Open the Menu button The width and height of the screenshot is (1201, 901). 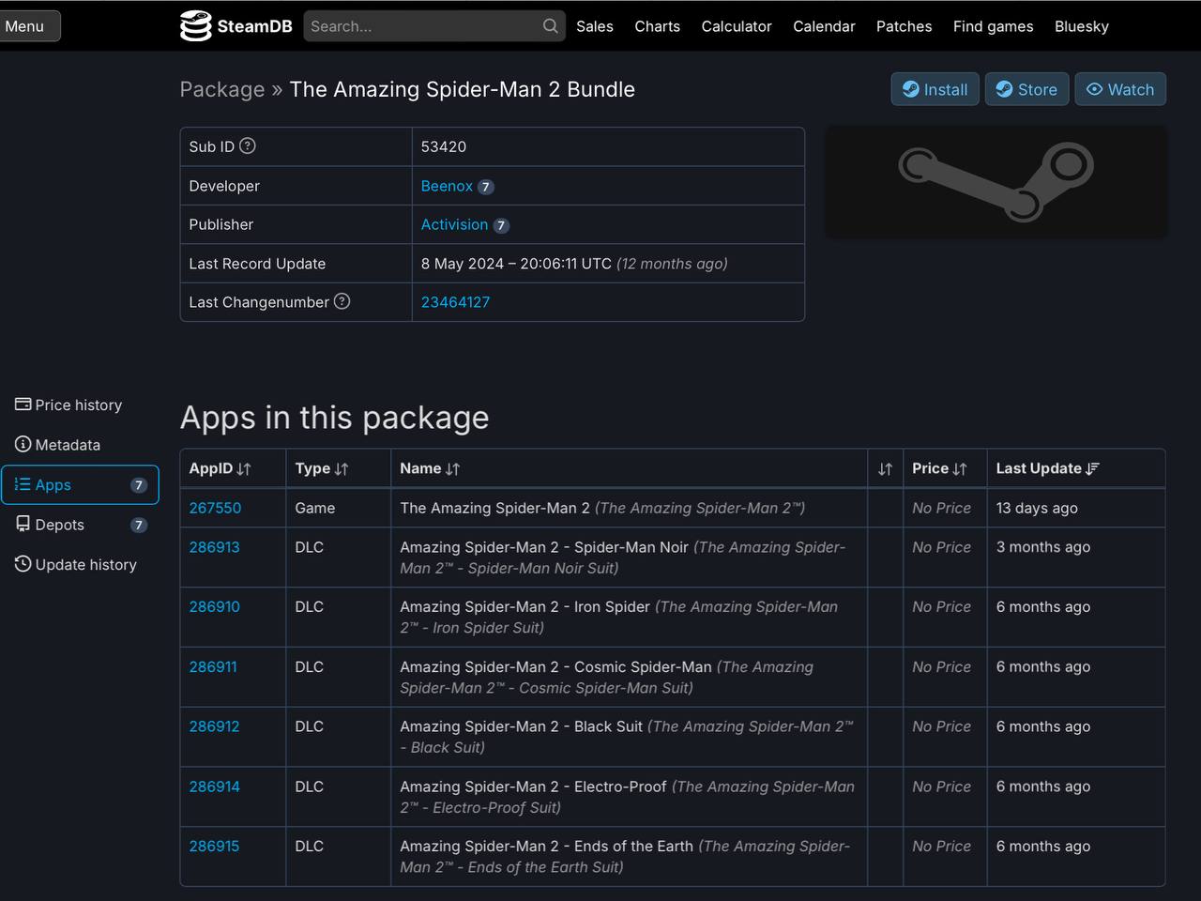(x=30, y=26)
